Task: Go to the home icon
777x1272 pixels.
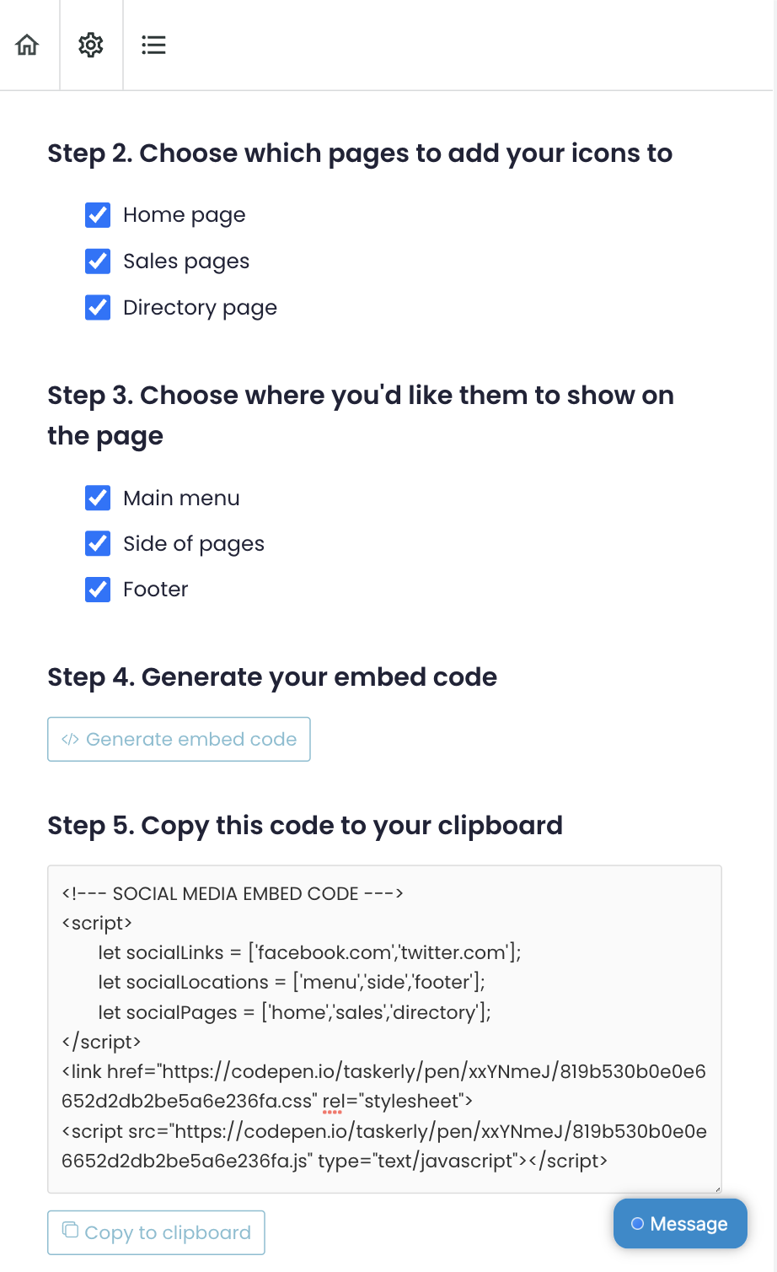Action: click(28, 45)
